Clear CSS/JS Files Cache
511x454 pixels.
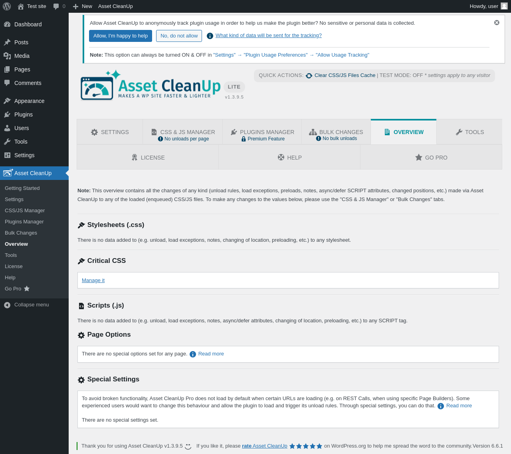345,75
